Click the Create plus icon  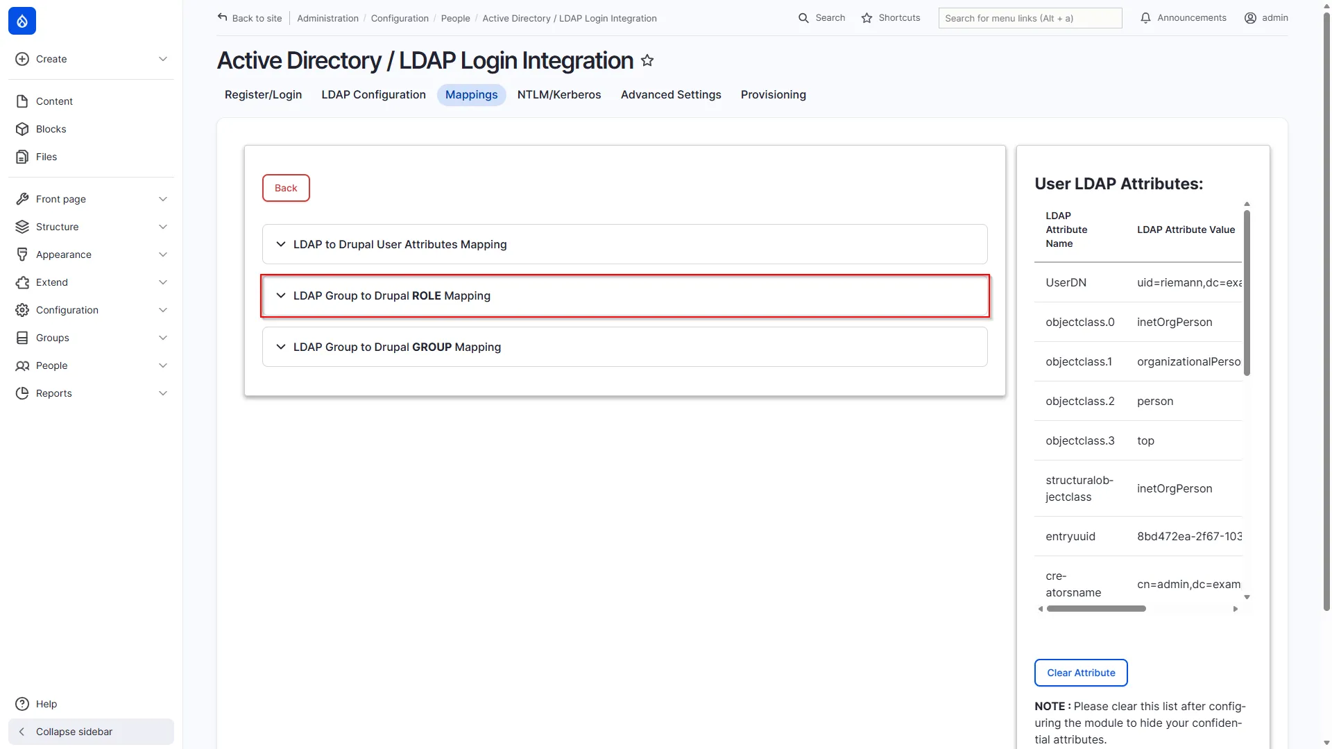click(x=22, y=59)
